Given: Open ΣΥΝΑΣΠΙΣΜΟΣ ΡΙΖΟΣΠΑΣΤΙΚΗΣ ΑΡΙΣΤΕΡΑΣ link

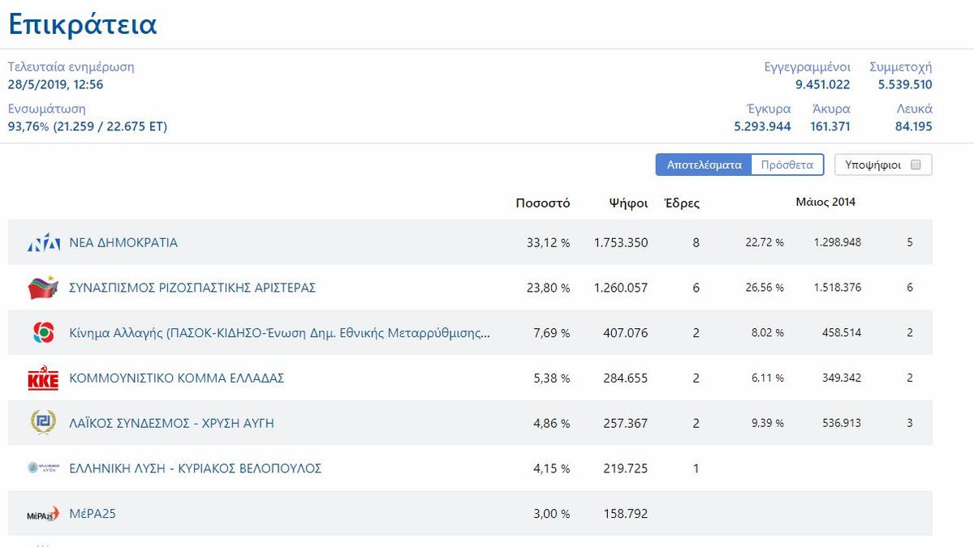Looking at the screenshot, I should [192, 288].
